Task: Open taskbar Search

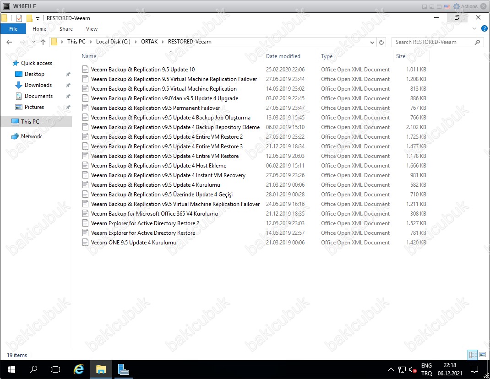Action: pyautogui.click(x=33, y=370)
